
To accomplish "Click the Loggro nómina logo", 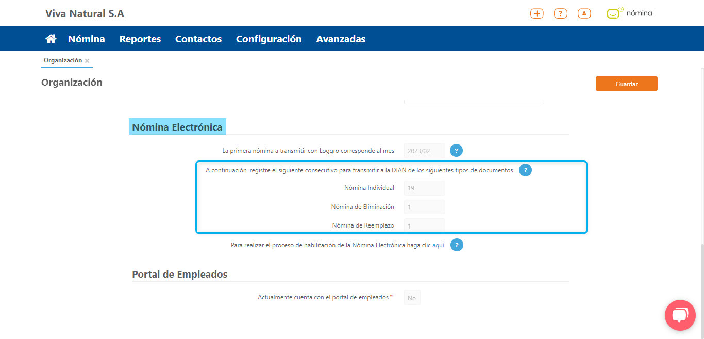I will (x=629, y=13).
